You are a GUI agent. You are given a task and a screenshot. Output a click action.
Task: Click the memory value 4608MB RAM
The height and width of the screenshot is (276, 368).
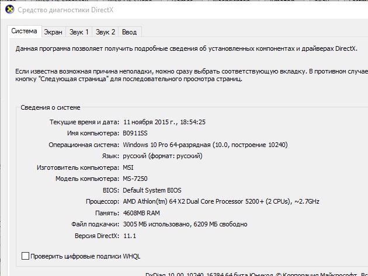pos(141,213)
